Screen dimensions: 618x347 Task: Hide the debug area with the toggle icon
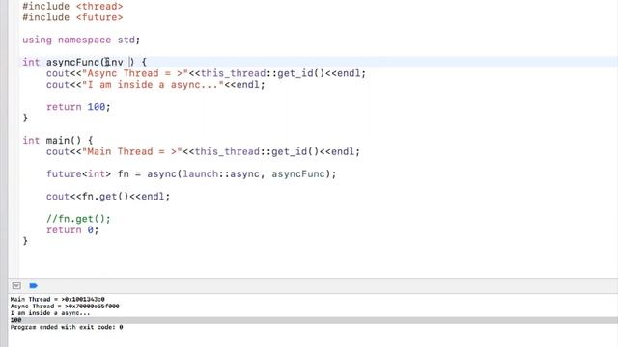16,286
